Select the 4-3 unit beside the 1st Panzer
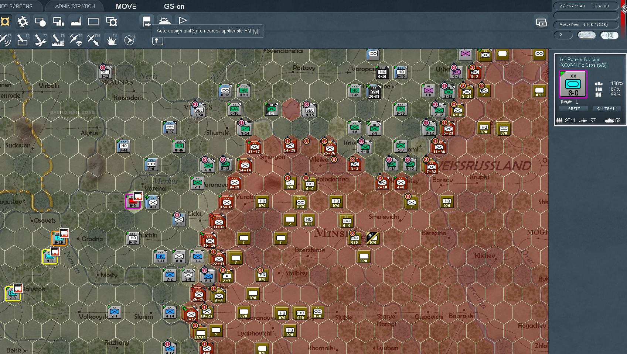Image resolution: width=627 pixels, height=354 pixels. [x=153, y=202]
